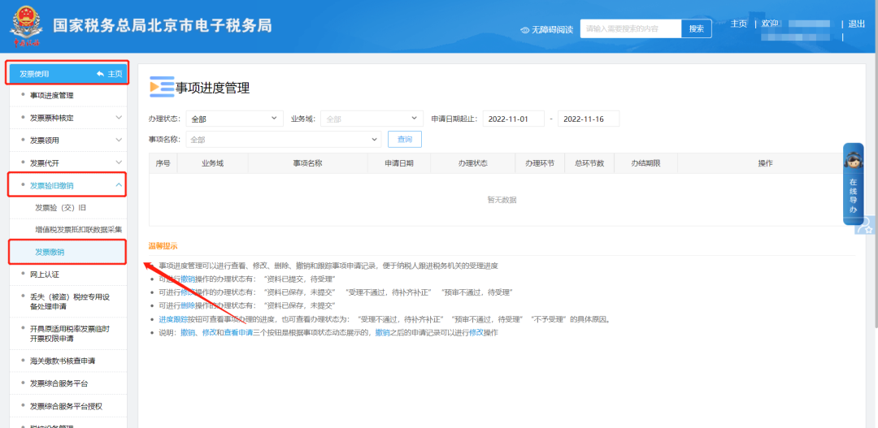878x428 pixels.
Task: Click the end date field 2022-11-16
Action: pyautogui.click(x=589, y=119)
